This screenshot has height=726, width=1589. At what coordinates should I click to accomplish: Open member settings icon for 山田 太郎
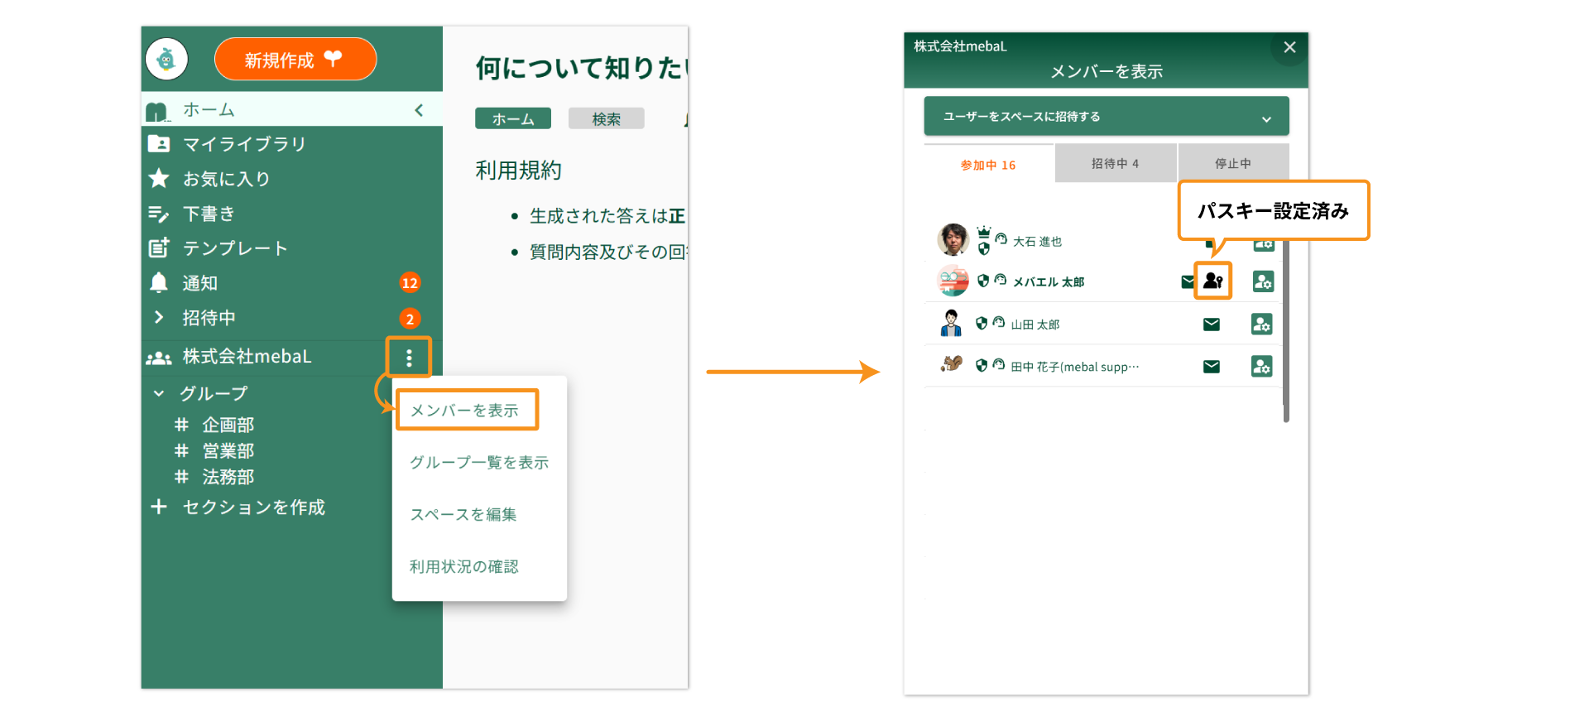1261,325
